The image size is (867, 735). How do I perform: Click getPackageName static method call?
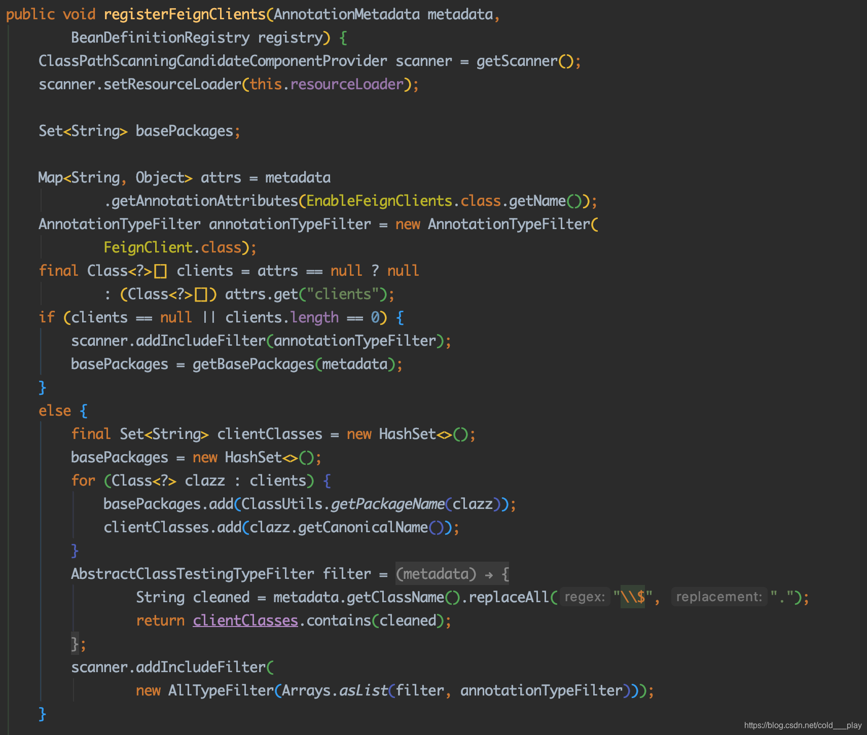click(x=387, y=504)
